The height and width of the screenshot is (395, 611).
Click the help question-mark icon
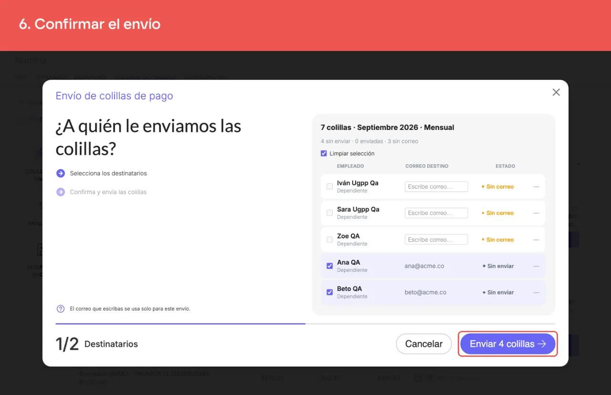(61, 309)
